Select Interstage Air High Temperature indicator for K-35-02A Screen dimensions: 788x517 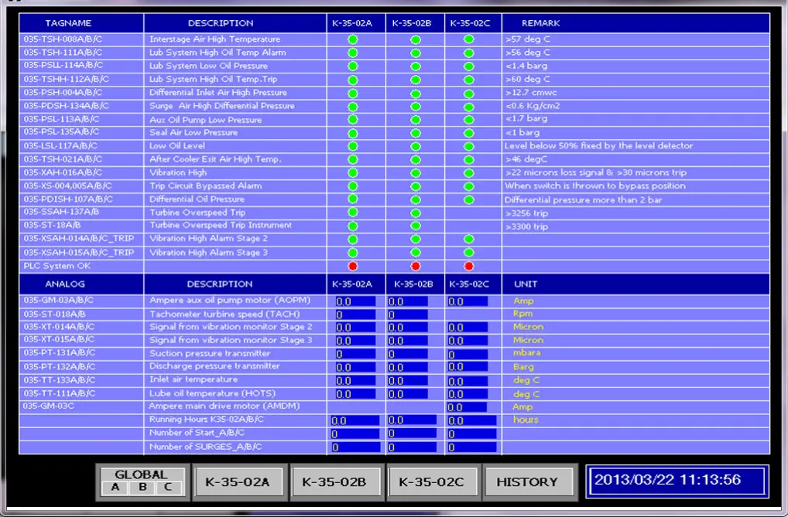point(353,39)
